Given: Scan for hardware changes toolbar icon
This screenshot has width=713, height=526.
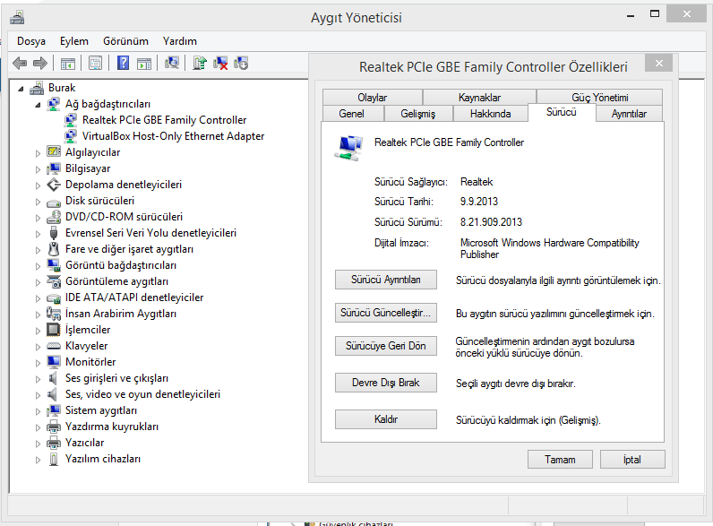Looking at the screenshot, I should point(172,63).
